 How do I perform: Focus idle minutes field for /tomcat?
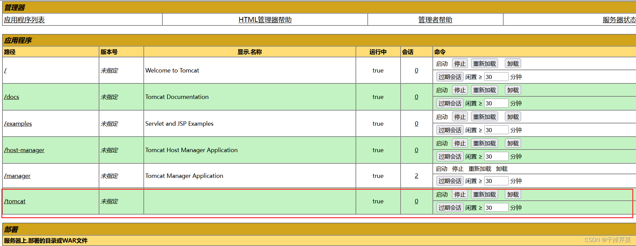(496, 208)
